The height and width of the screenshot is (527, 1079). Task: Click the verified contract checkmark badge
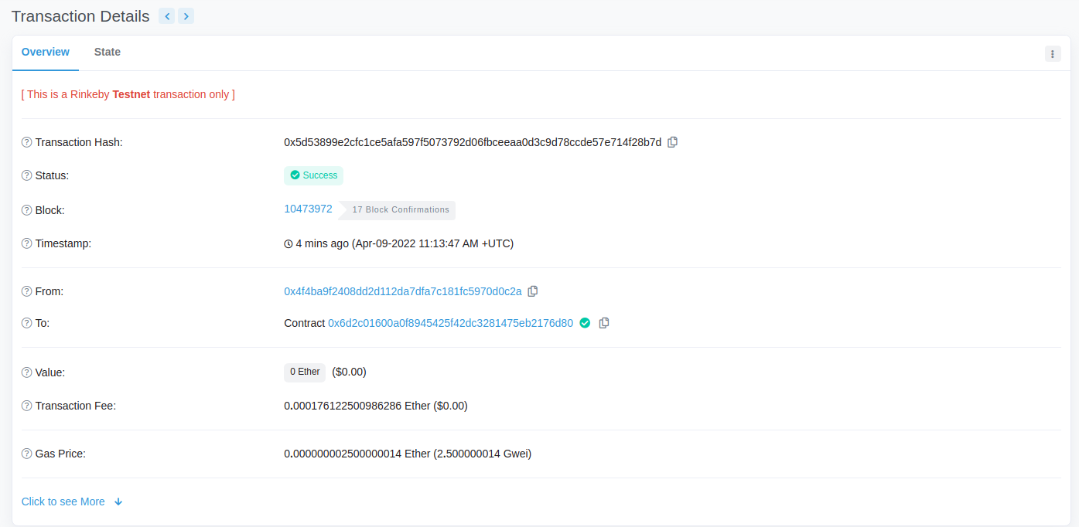click(x=585, y=322)
